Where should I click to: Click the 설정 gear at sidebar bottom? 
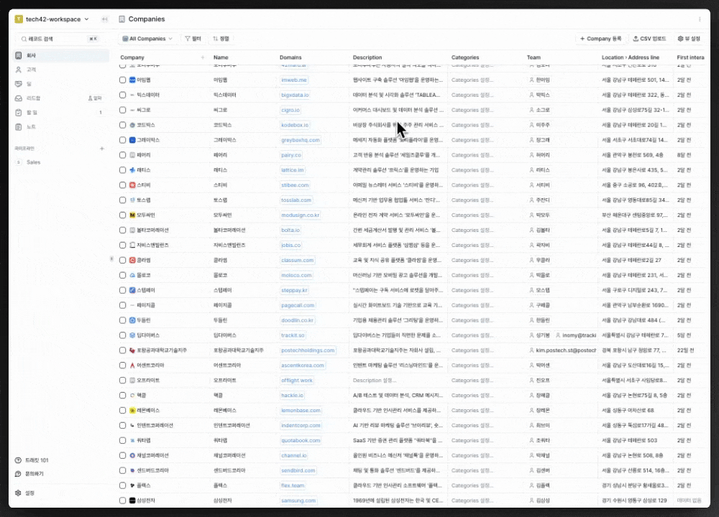click(29, 493)
